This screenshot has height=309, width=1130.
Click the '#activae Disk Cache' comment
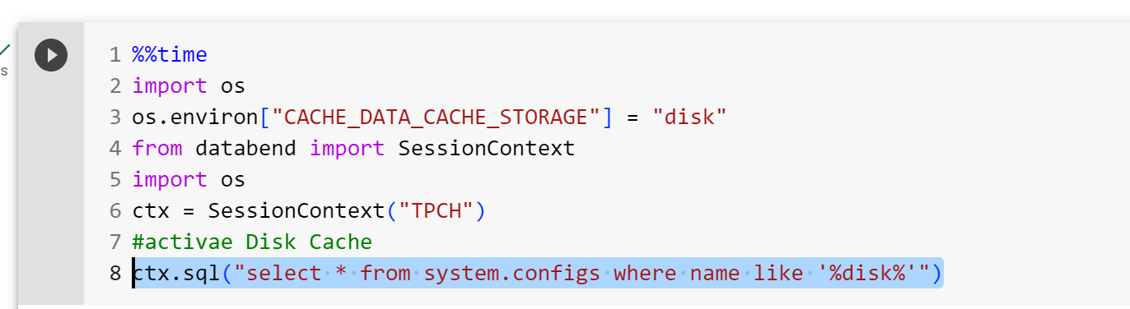[x=252, y=242]
